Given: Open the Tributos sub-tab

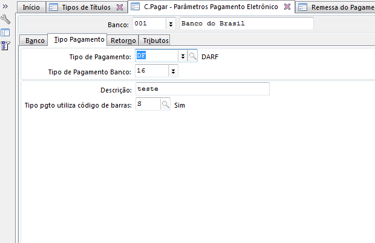Looking at the screenshot, I should tap(155, 40).
